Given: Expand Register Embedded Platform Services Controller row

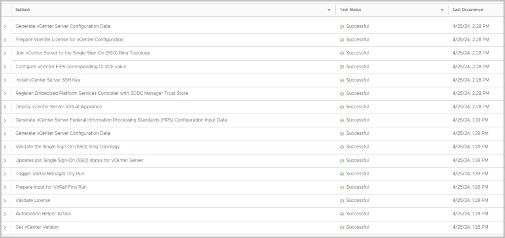Looking at the screenshot, I should pyautogui.click(x=5, y=93).
